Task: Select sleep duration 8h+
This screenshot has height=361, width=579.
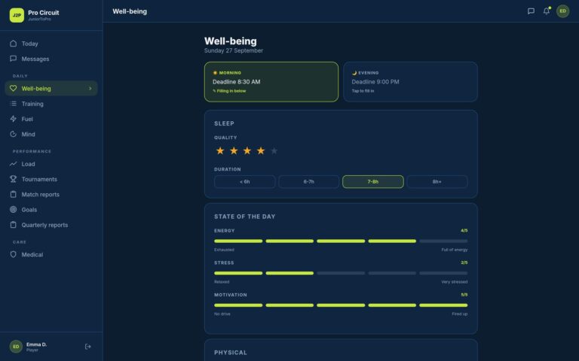Action: pos(437,181)
